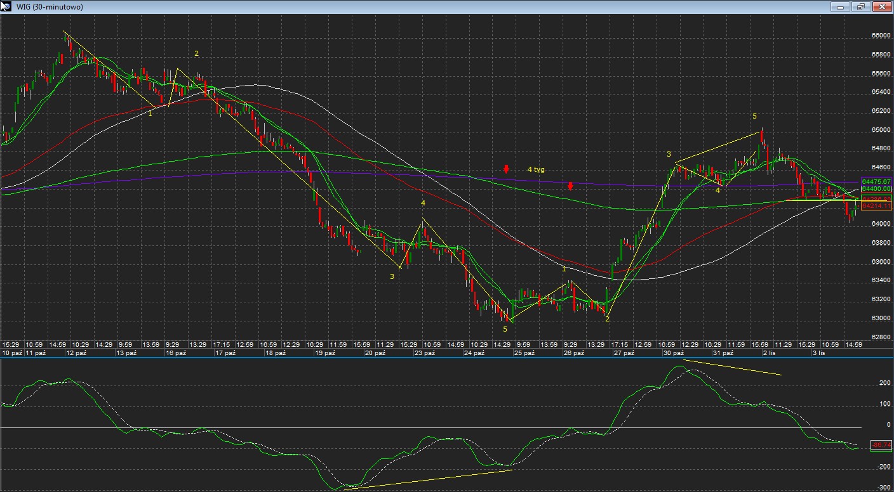Click the '13 paź' date label
Screen dimensions: 894x492
tap(126, 353)
